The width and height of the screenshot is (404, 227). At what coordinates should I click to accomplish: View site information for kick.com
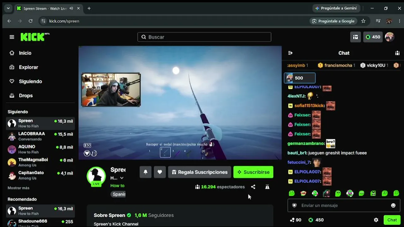[x=43, y=21]
